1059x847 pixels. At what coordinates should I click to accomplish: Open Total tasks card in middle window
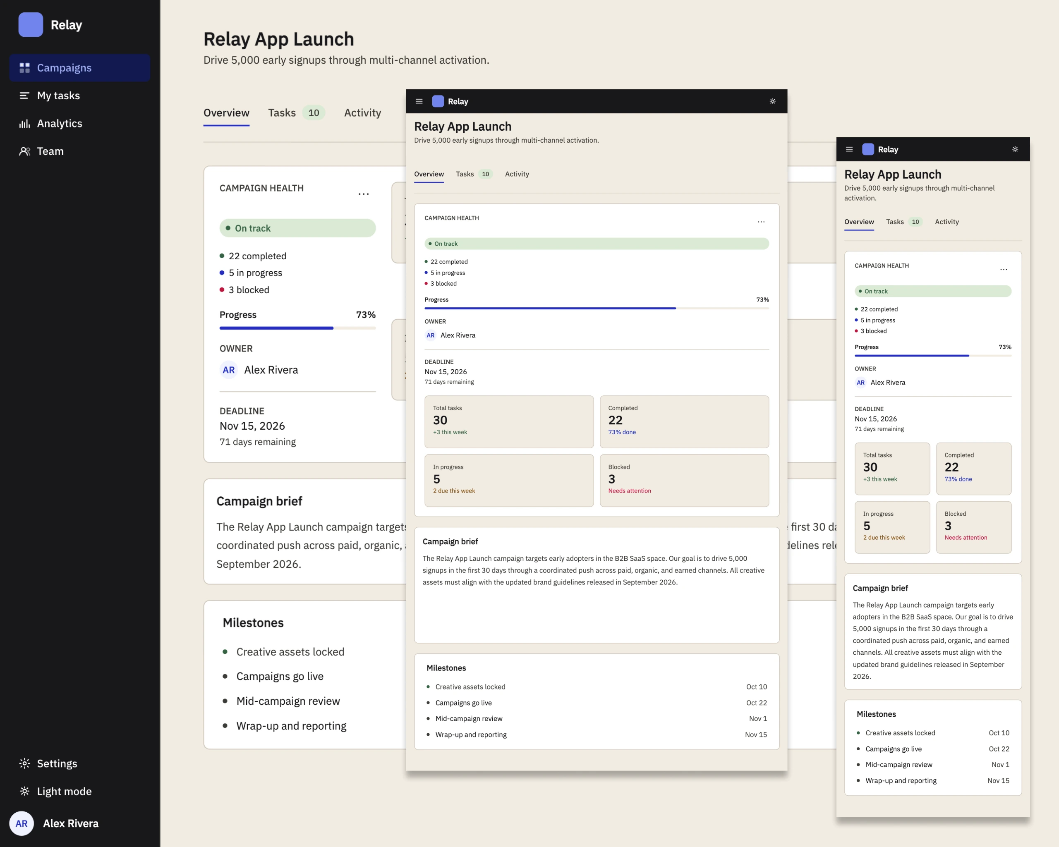(x=509, y=422)
